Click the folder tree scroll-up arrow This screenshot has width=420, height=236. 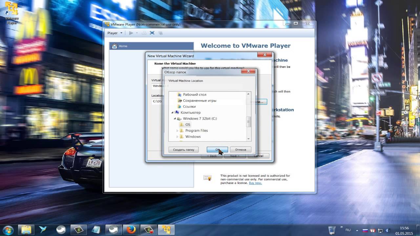pyautogui.click(x=248, y=94)
